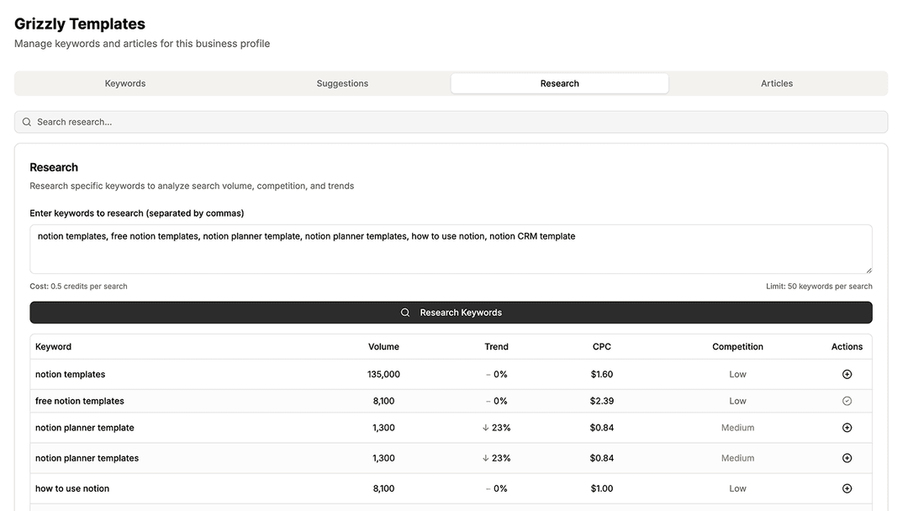Add 'notion templates' keyword via plus icon
Screen dimensions: 908x511
847,374
